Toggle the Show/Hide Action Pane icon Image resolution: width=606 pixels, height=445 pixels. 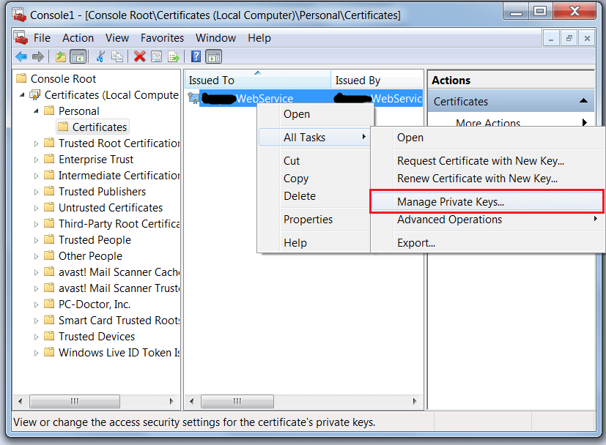click(x=214, y=57)
